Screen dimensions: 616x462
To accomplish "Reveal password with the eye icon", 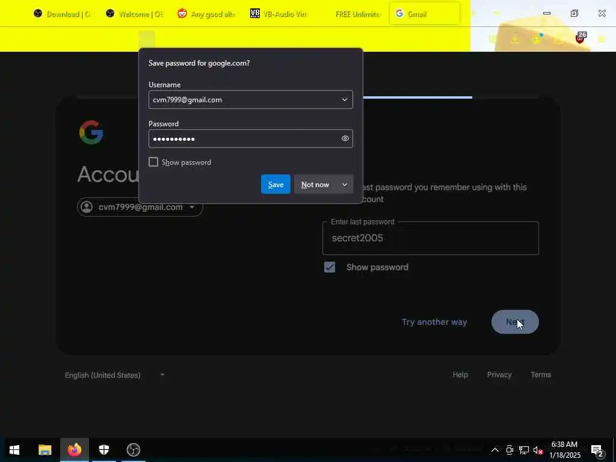I will (345, 139).
